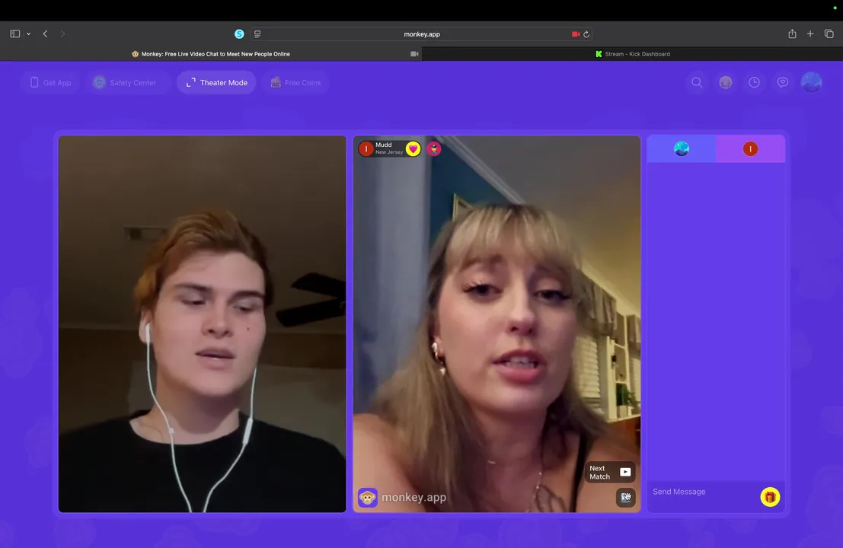Image resolution: width=843 pixels, height=548 pixels.
Task: Click the Send Message input field
Action: [703, 492]
